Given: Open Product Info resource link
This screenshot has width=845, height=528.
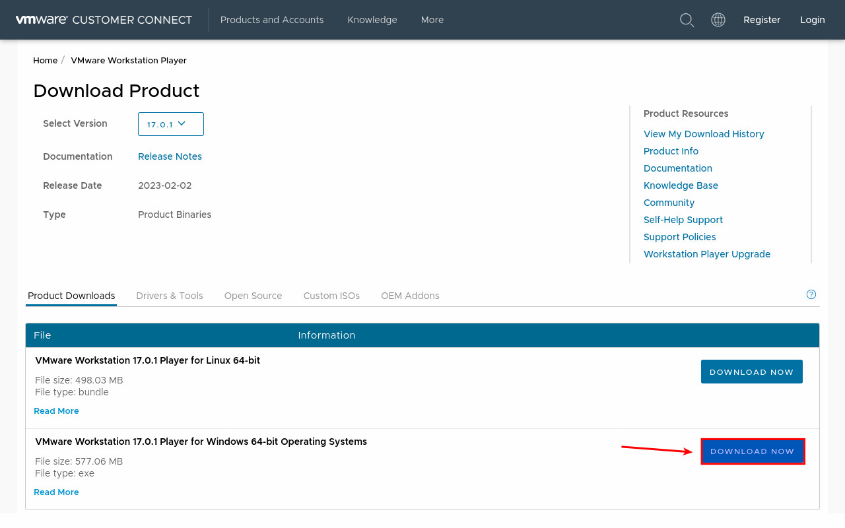Looking at the screenshot, I should point(671,151).
